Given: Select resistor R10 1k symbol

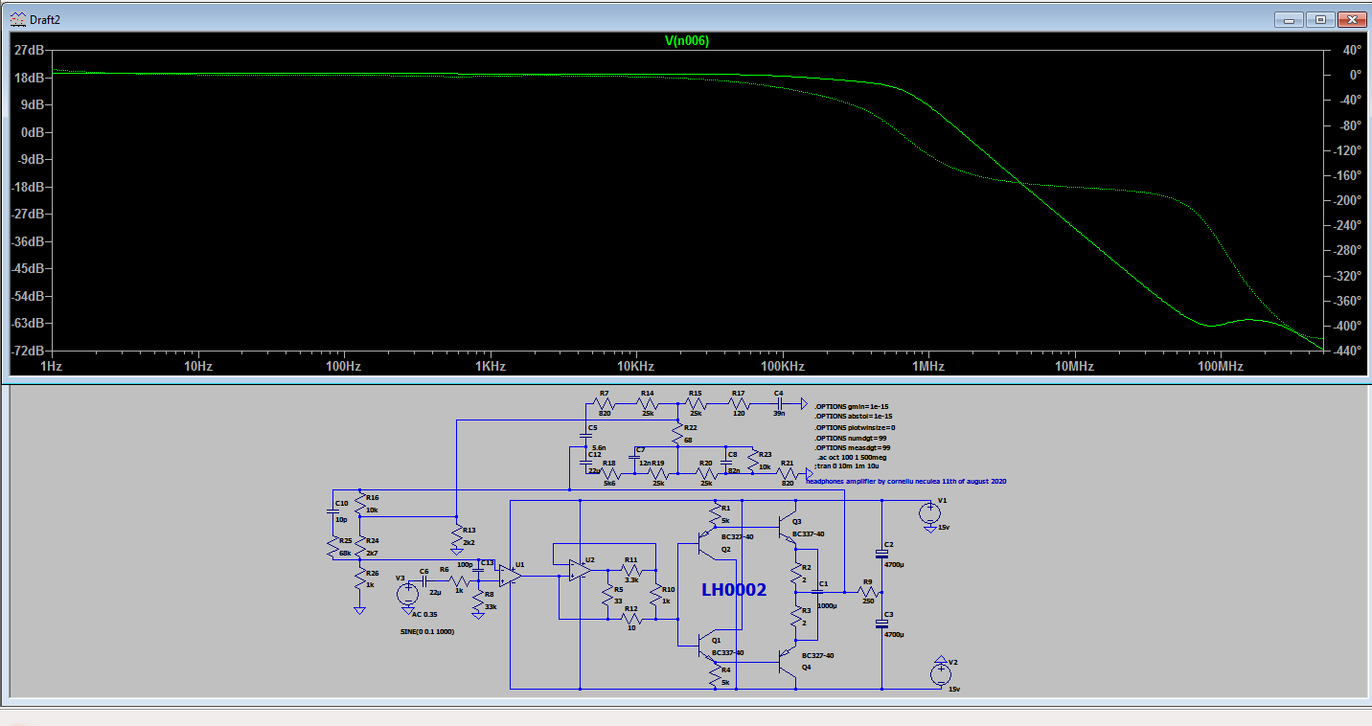Looking at the screenshot, I should [654, 596].
